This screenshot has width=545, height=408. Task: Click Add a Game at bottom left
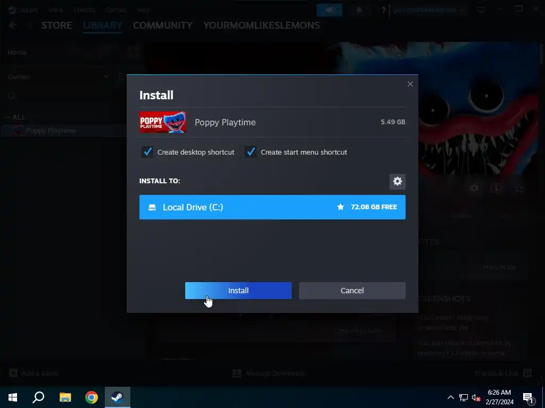(34, 373)
